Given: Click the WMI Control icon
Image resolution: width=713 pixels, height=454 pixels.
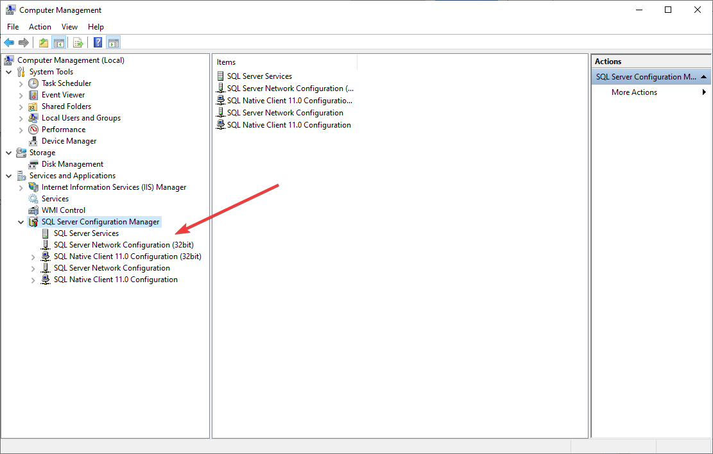Looking at the screenshot, I should click(x=33, y=210).
